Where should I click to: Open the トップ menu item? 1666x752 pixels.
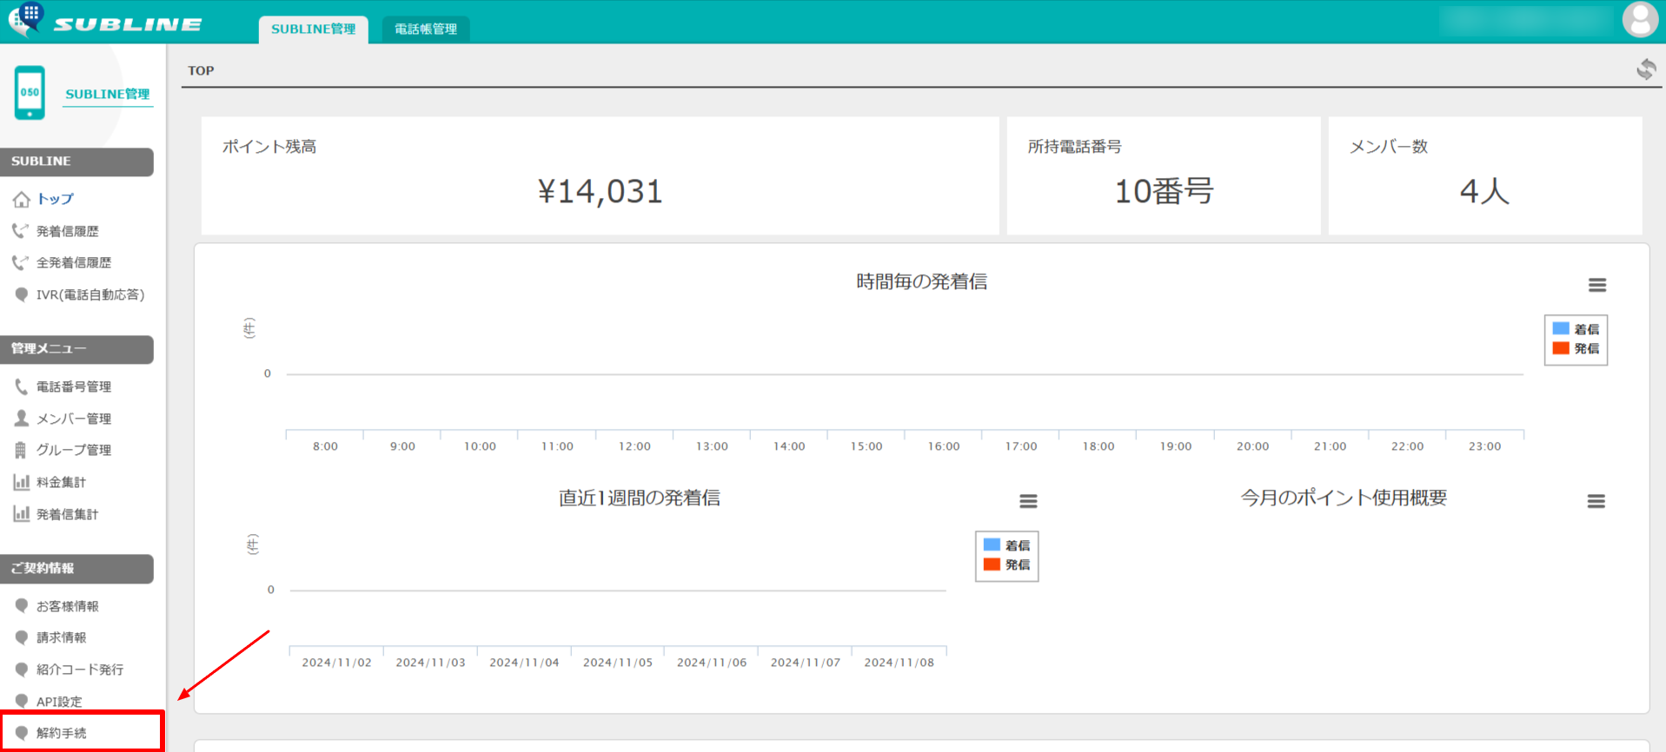55,199
